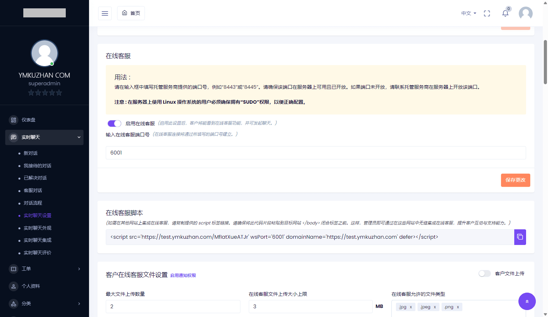Viewport: 548px width, 317px height.
Task: Remove the .jpg file type tag
Action: 411,307
